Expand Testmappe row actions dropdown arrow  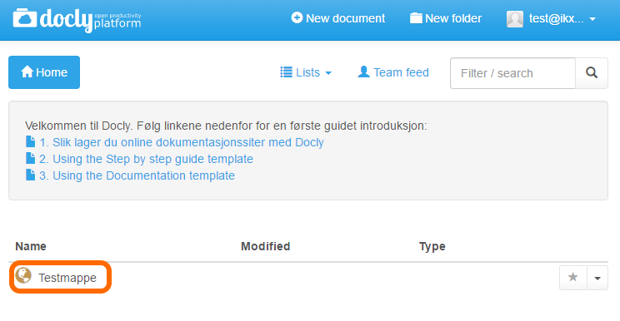coord(597,278)
